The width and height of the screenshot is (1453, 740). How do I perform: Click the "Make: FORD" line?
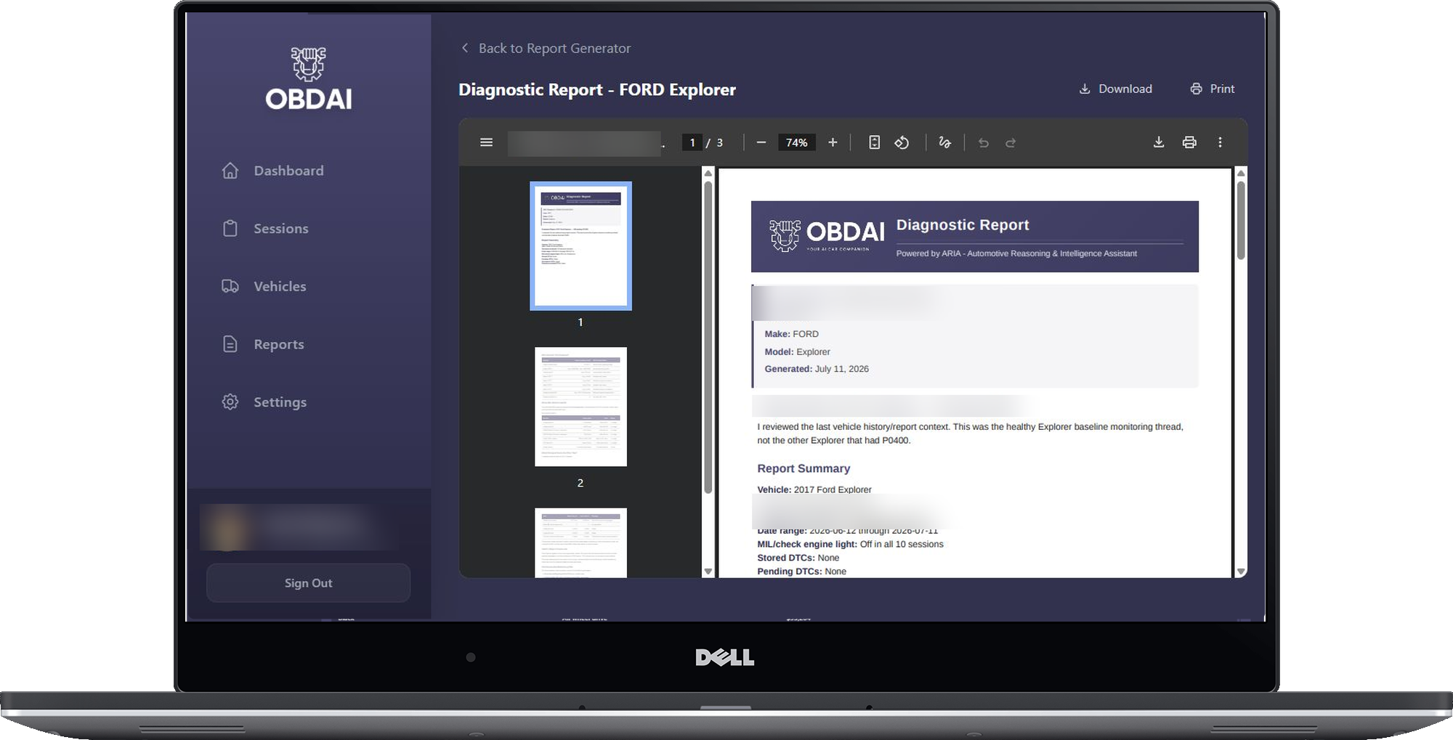pos(791,334)
